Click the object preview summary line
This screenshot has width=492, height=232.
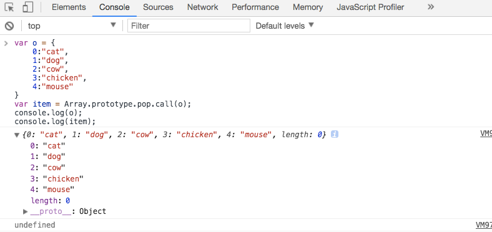click(x=174, y=135)
